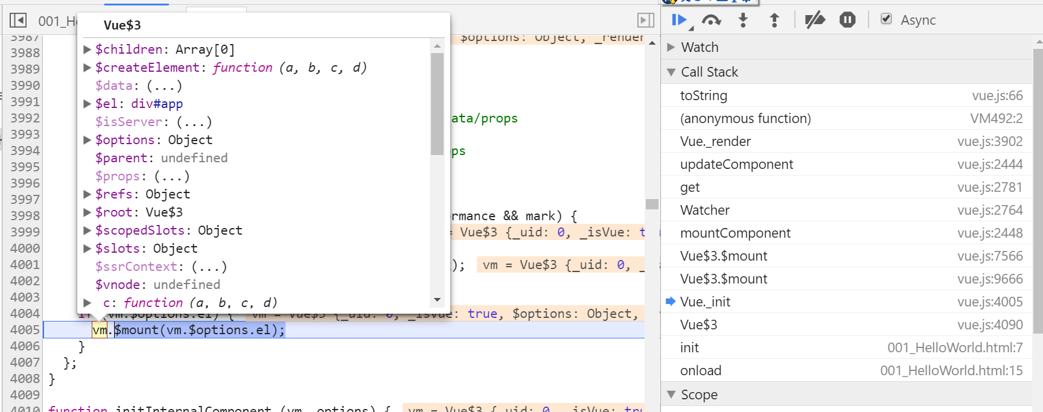The width and height of the screenshot is (1043, 412).
Task: Open source link vue.js:2444
Action: tap(990, 164)
